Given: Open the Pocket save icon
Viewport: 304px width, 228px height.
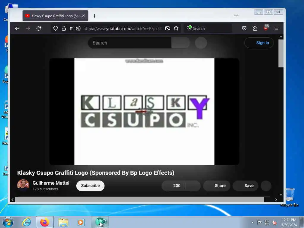Looking at the screenshot, I should [x=244, y=28].
